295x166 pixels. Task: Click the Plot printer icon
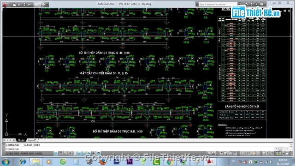pyautogui.click(x=43, y=5)
